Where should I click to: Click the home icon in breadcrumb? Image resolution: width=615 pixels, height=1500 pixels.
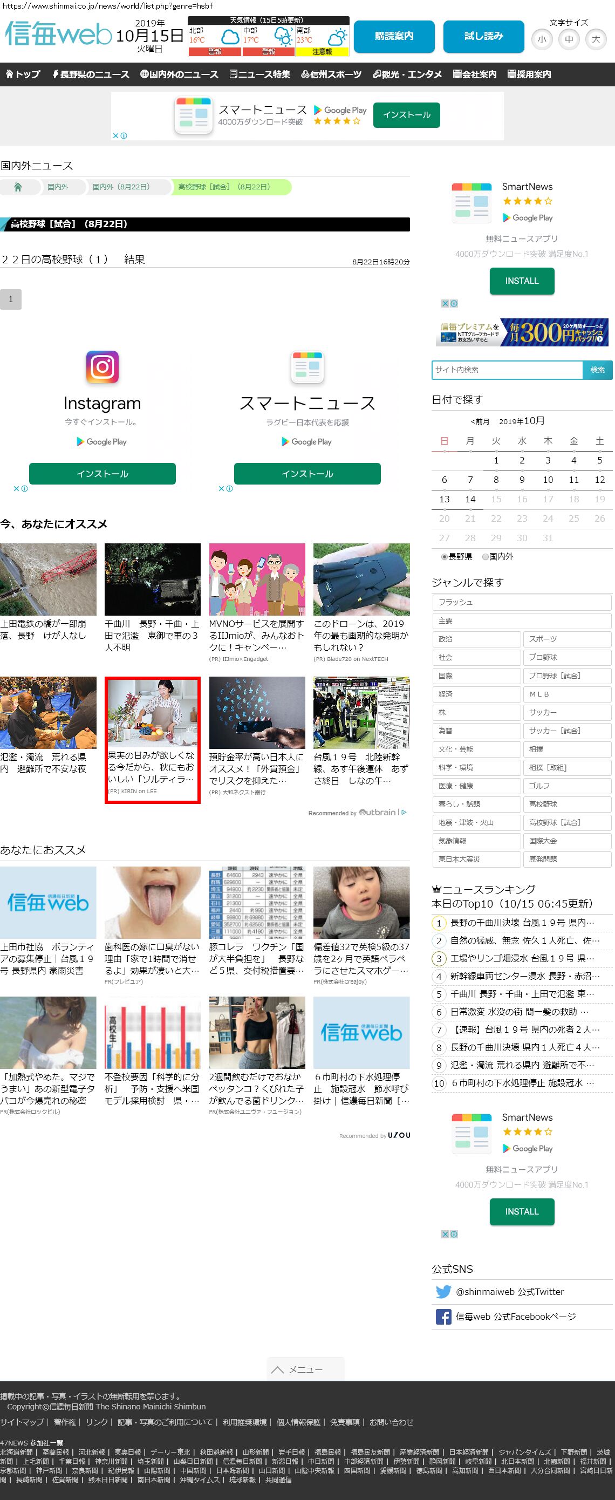point(17,187)
